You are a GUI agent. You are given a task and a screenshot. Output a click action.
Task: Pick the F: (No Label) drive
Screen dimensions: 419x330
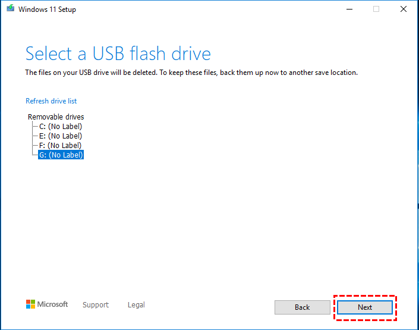60,146
